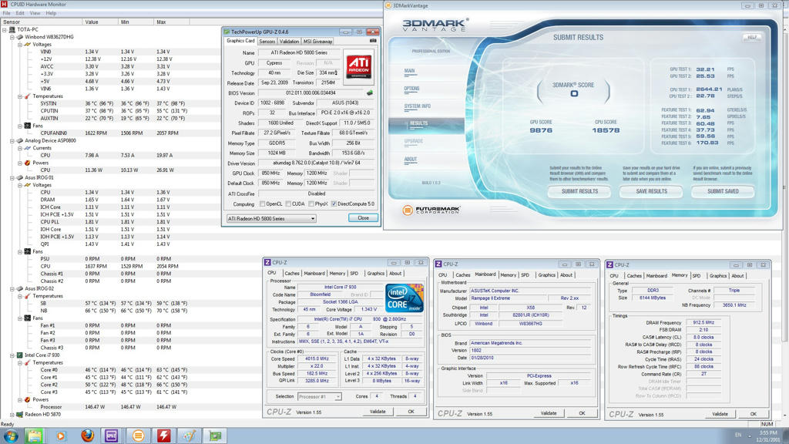Viewport: 789px width, 444px height.
Task: Collapse the Intel Core i7 930 node
Action: tap(12, 355)
